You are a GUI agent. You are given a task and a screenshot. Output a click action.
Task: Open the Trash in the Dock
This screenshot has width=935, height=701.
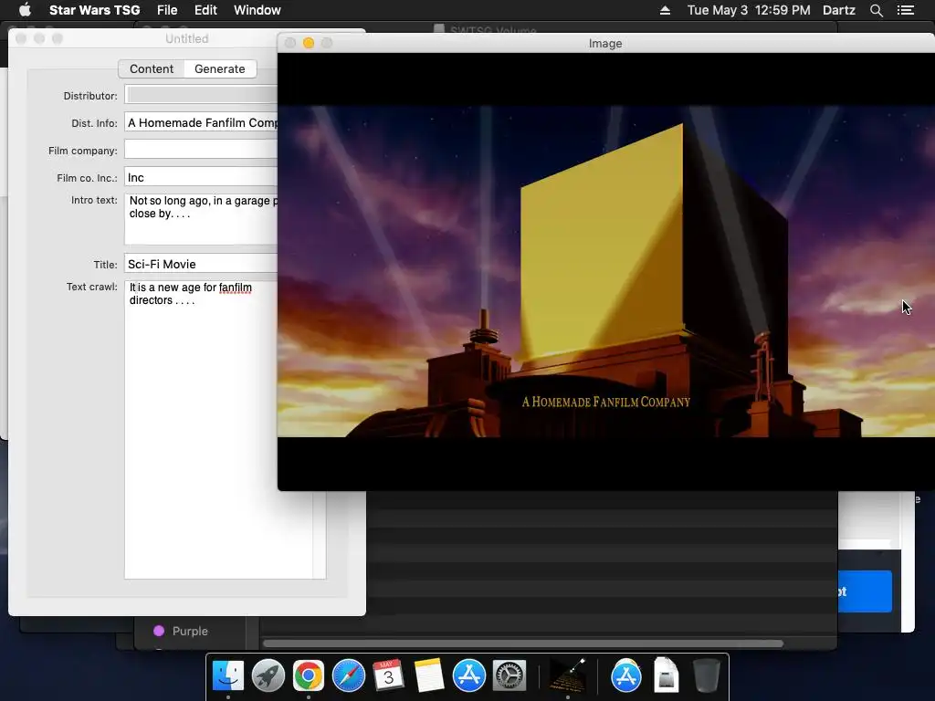click(x=707, y=676)
